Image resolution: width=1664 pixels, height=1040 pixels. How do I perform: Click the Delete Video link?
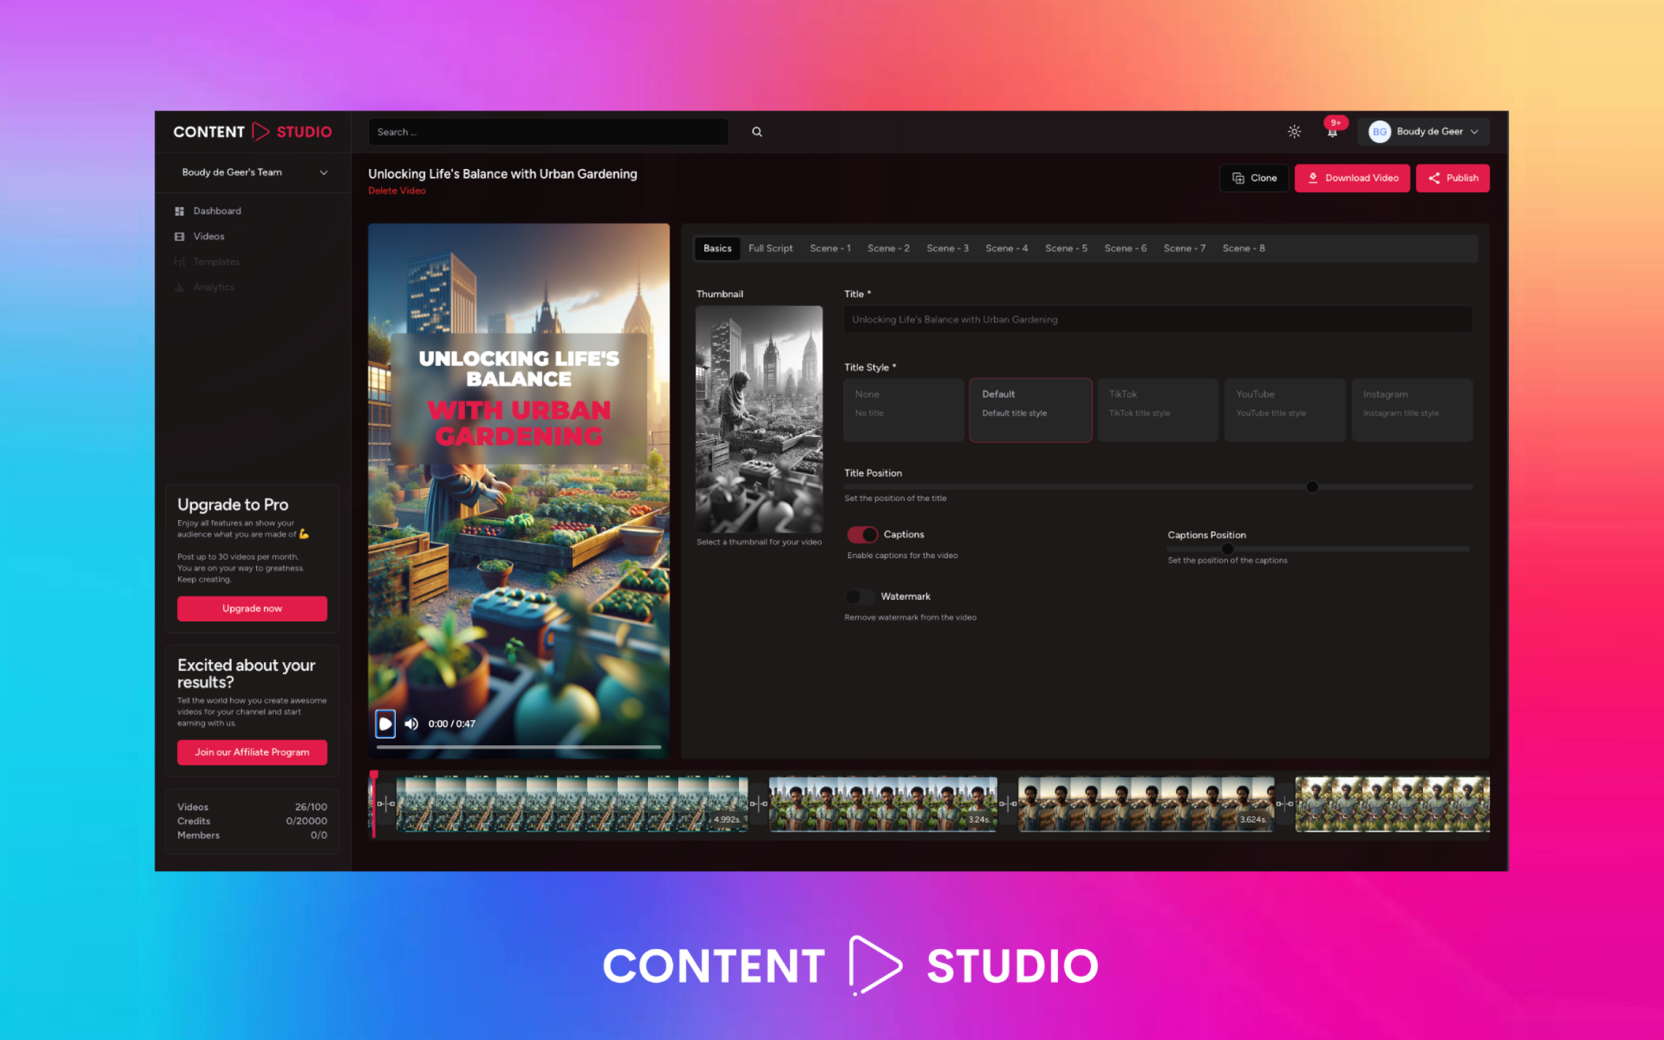pos(397,191)
